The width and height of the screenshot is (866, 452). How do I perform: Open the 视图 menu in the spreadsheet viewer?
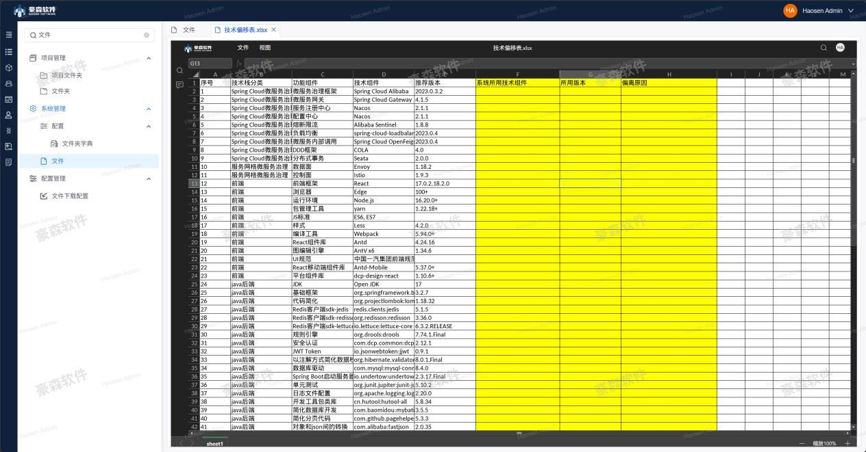(x=265, y=48)
